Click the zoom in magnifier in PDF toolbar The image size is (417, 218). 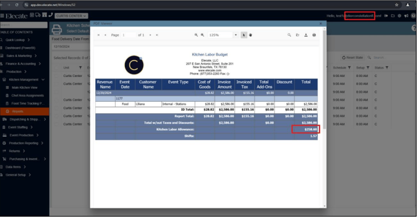[x=202, y=35]
